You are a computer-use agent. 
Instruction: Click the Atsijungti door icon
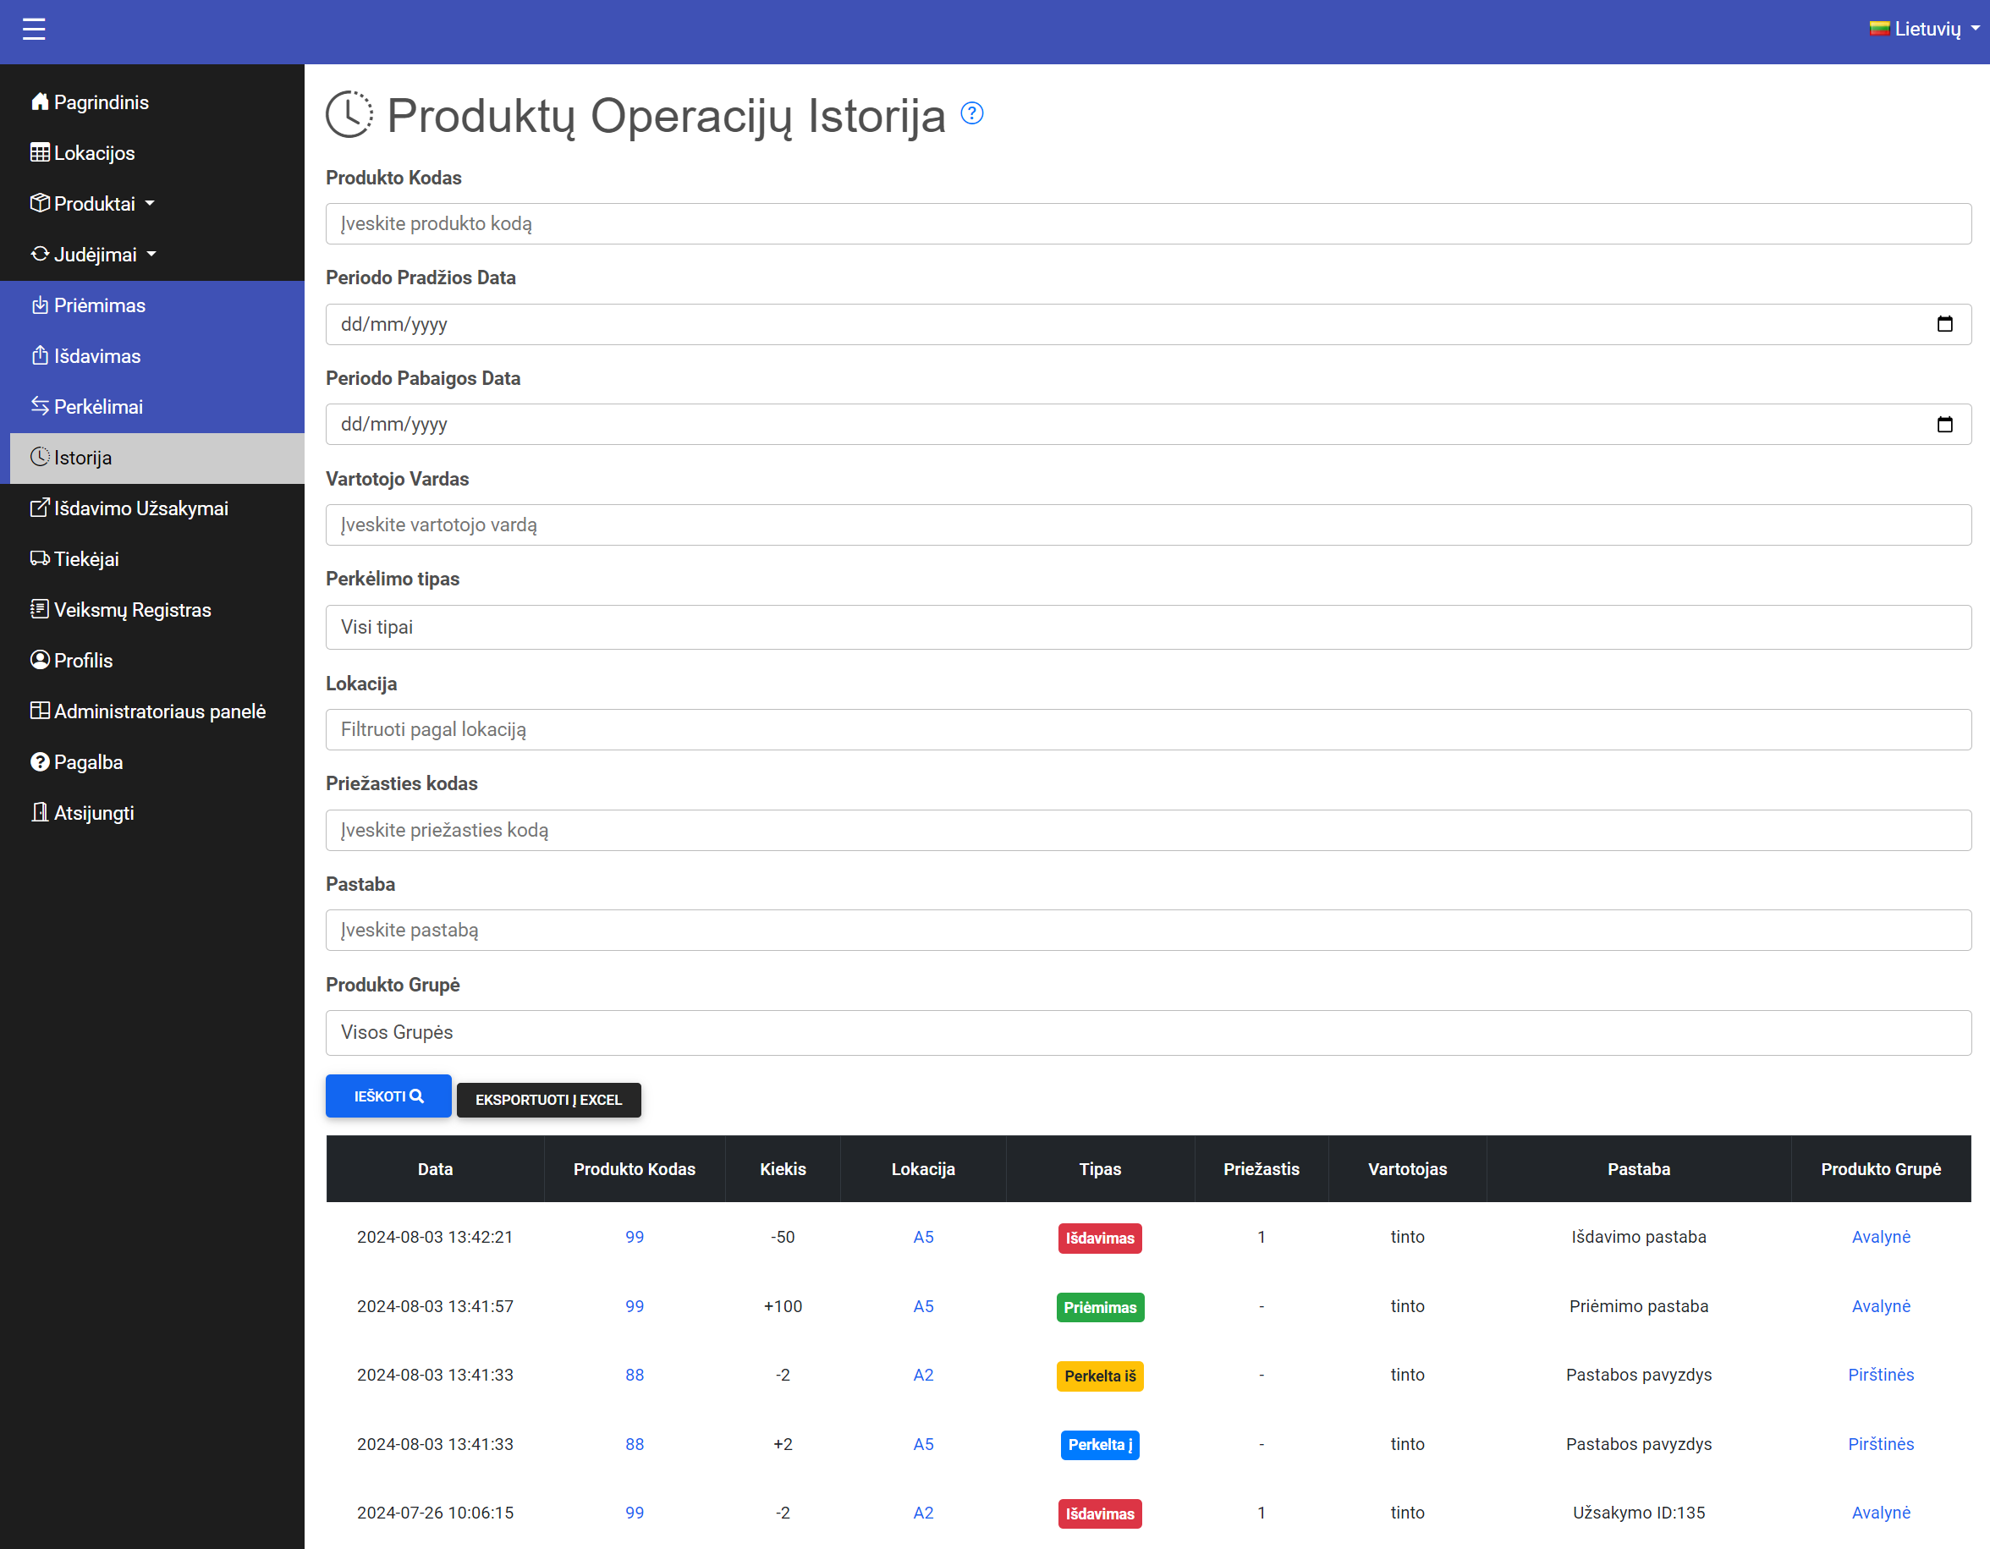[39, 813]
